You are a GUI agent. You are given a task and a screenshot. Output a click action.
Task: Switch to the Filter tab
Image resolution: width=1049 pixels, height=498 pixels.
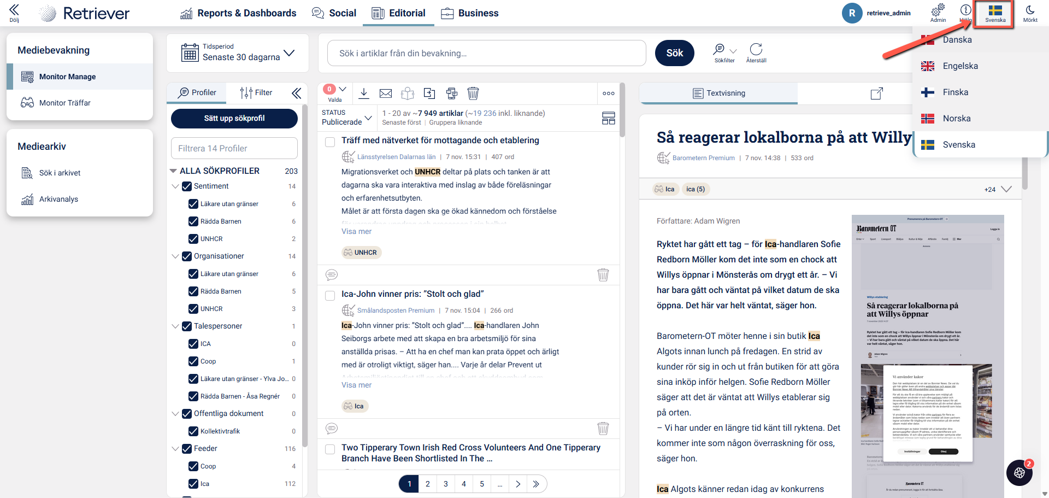tap(256, 93)
